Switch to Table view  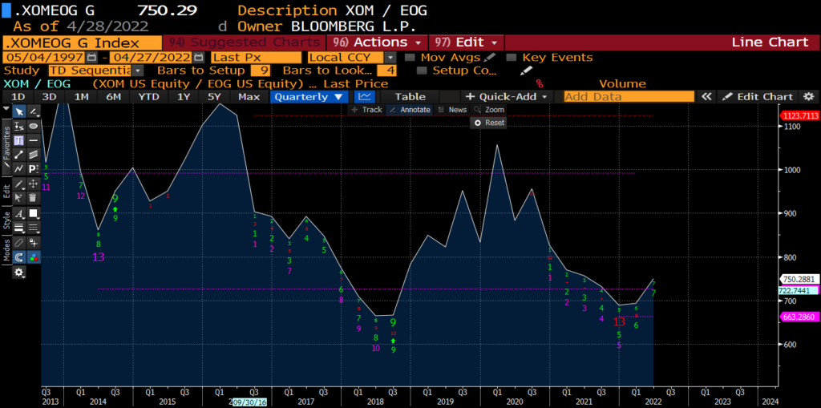click(x=410, y=97)
